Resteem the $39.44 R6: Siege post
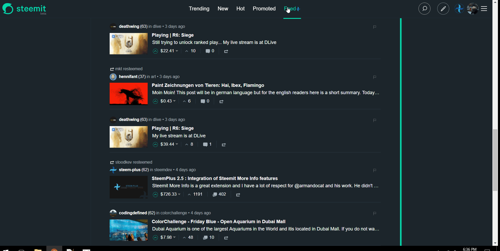 224,145
